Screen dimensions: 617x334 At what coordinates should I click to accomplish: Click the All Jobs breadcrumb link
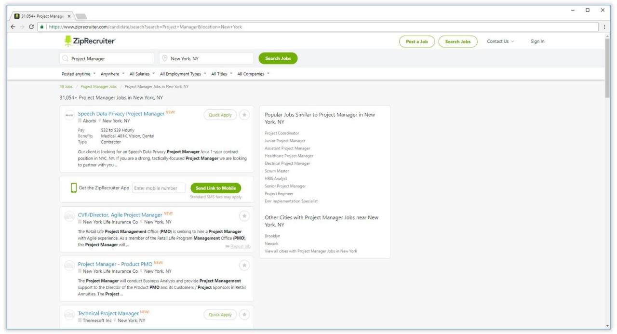pos(66,87)
